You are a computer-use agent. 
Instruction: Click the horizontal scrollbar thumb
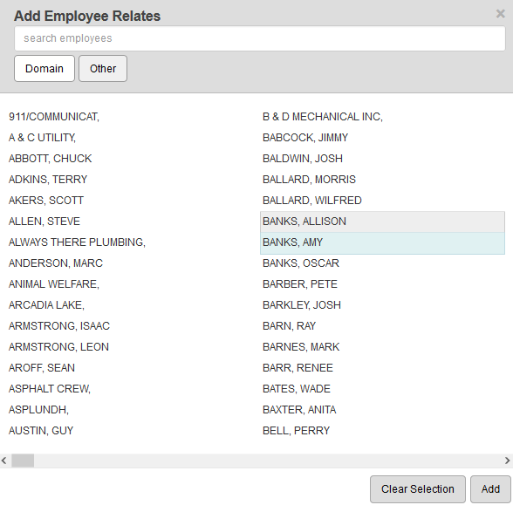tap(23, 461)
